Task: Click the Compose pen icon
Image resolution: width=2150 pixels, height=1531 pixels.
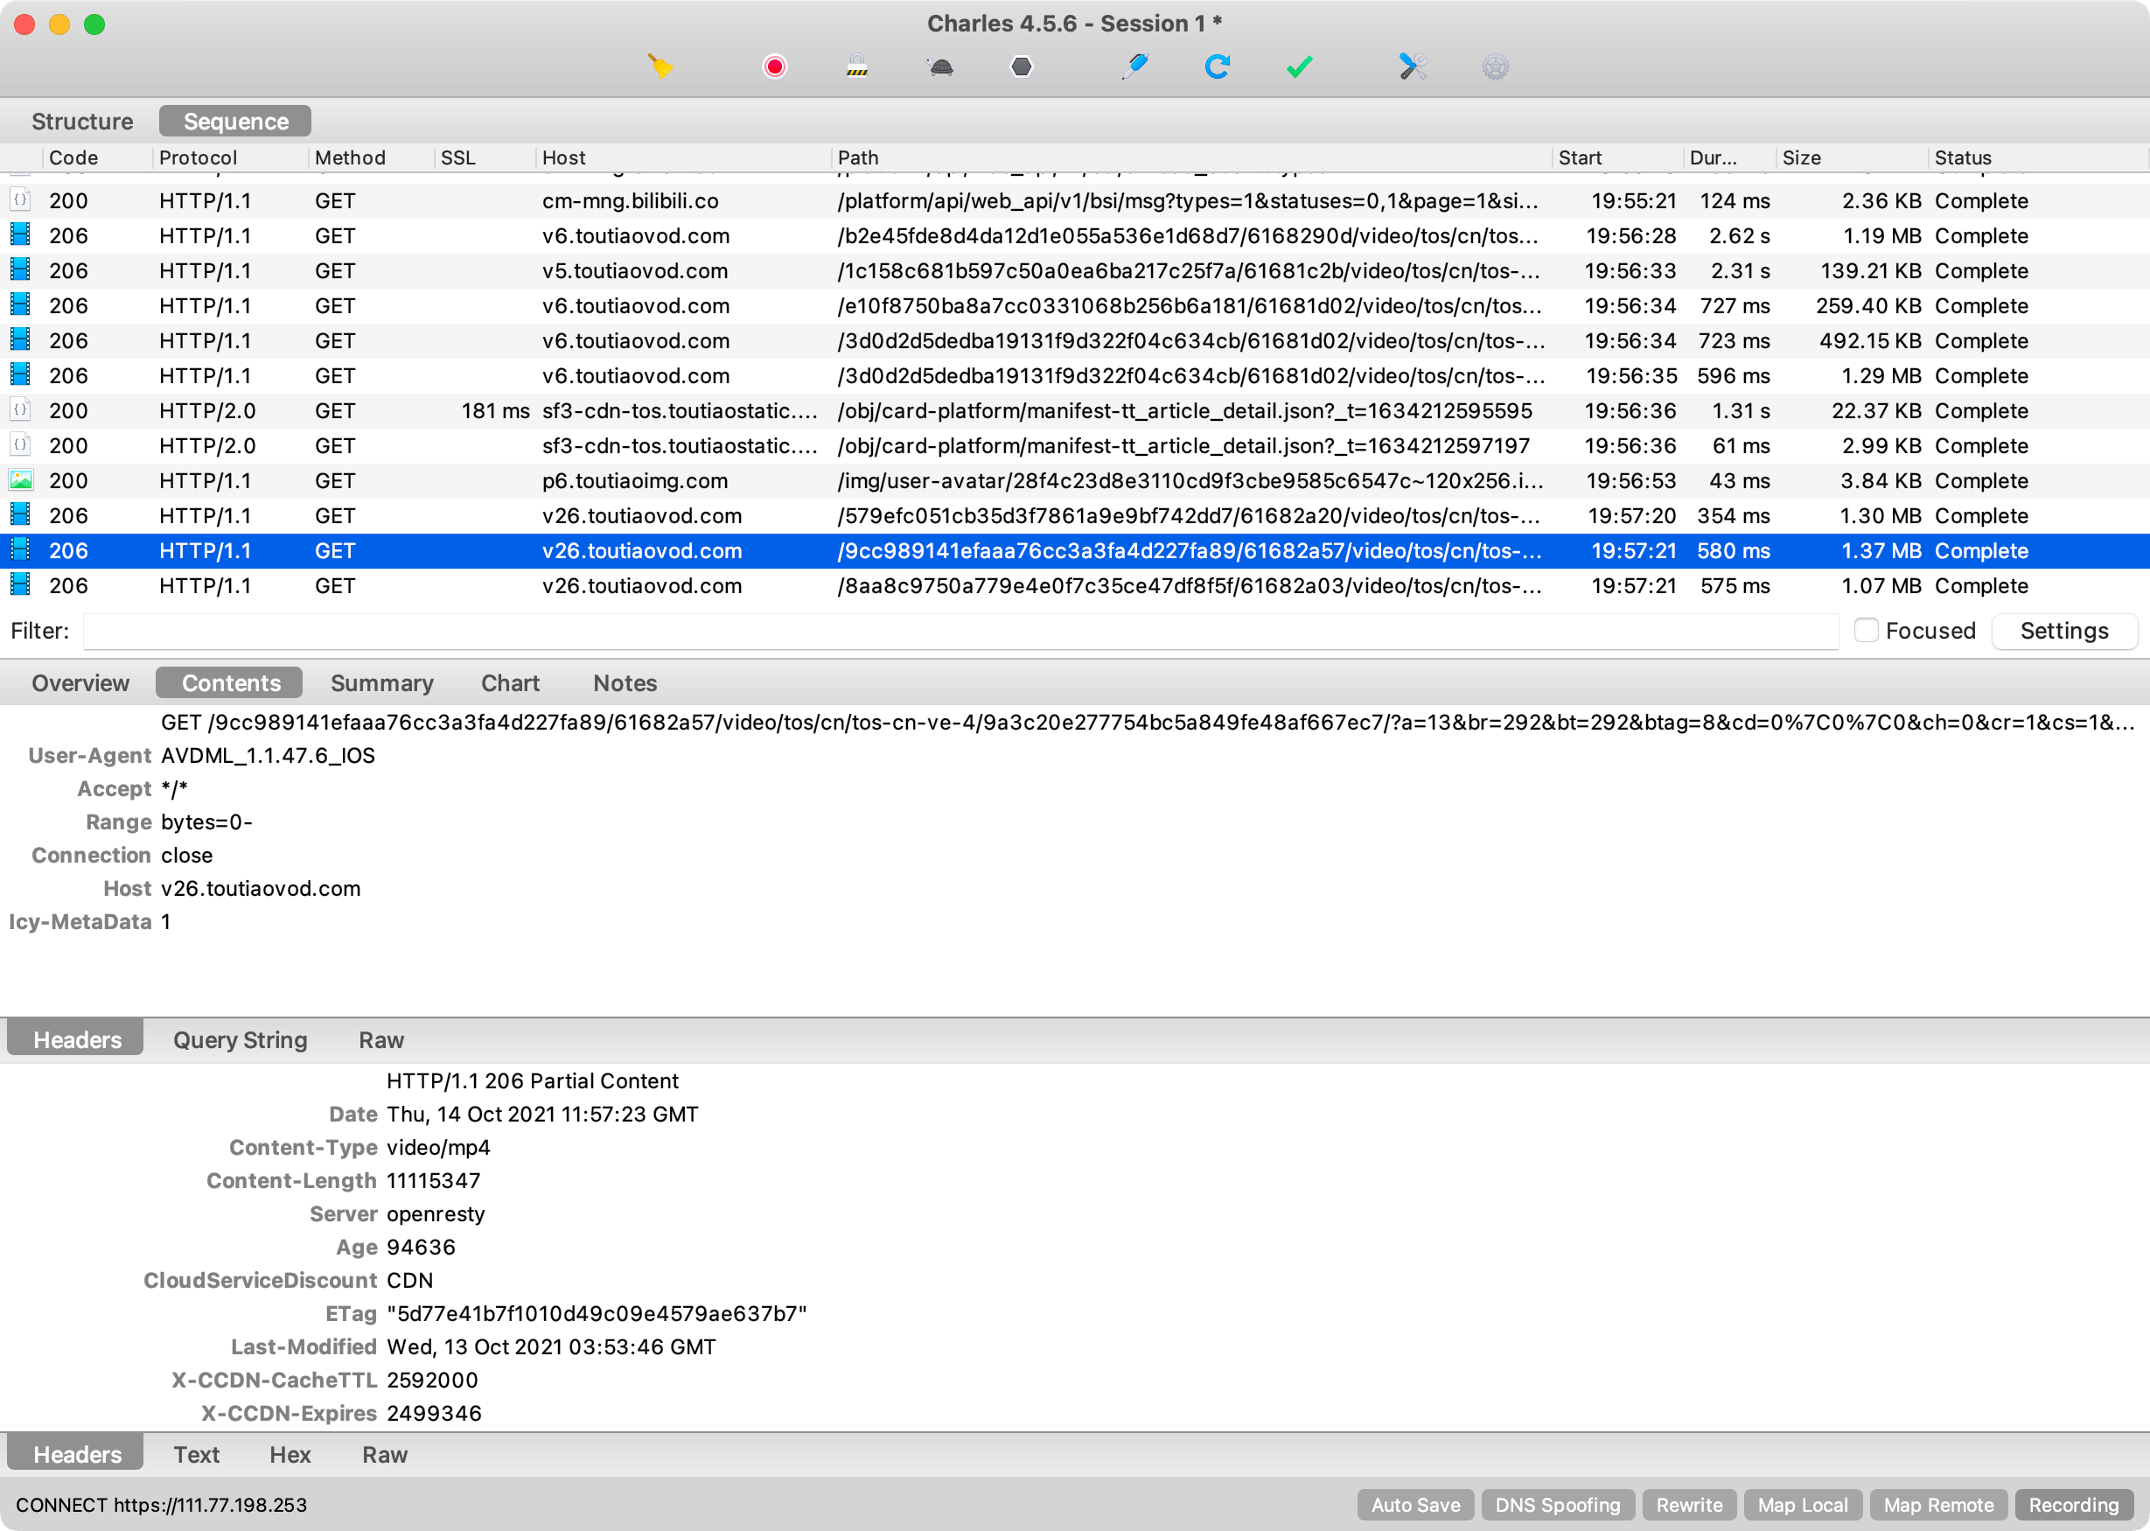Action: point(1134,67)
